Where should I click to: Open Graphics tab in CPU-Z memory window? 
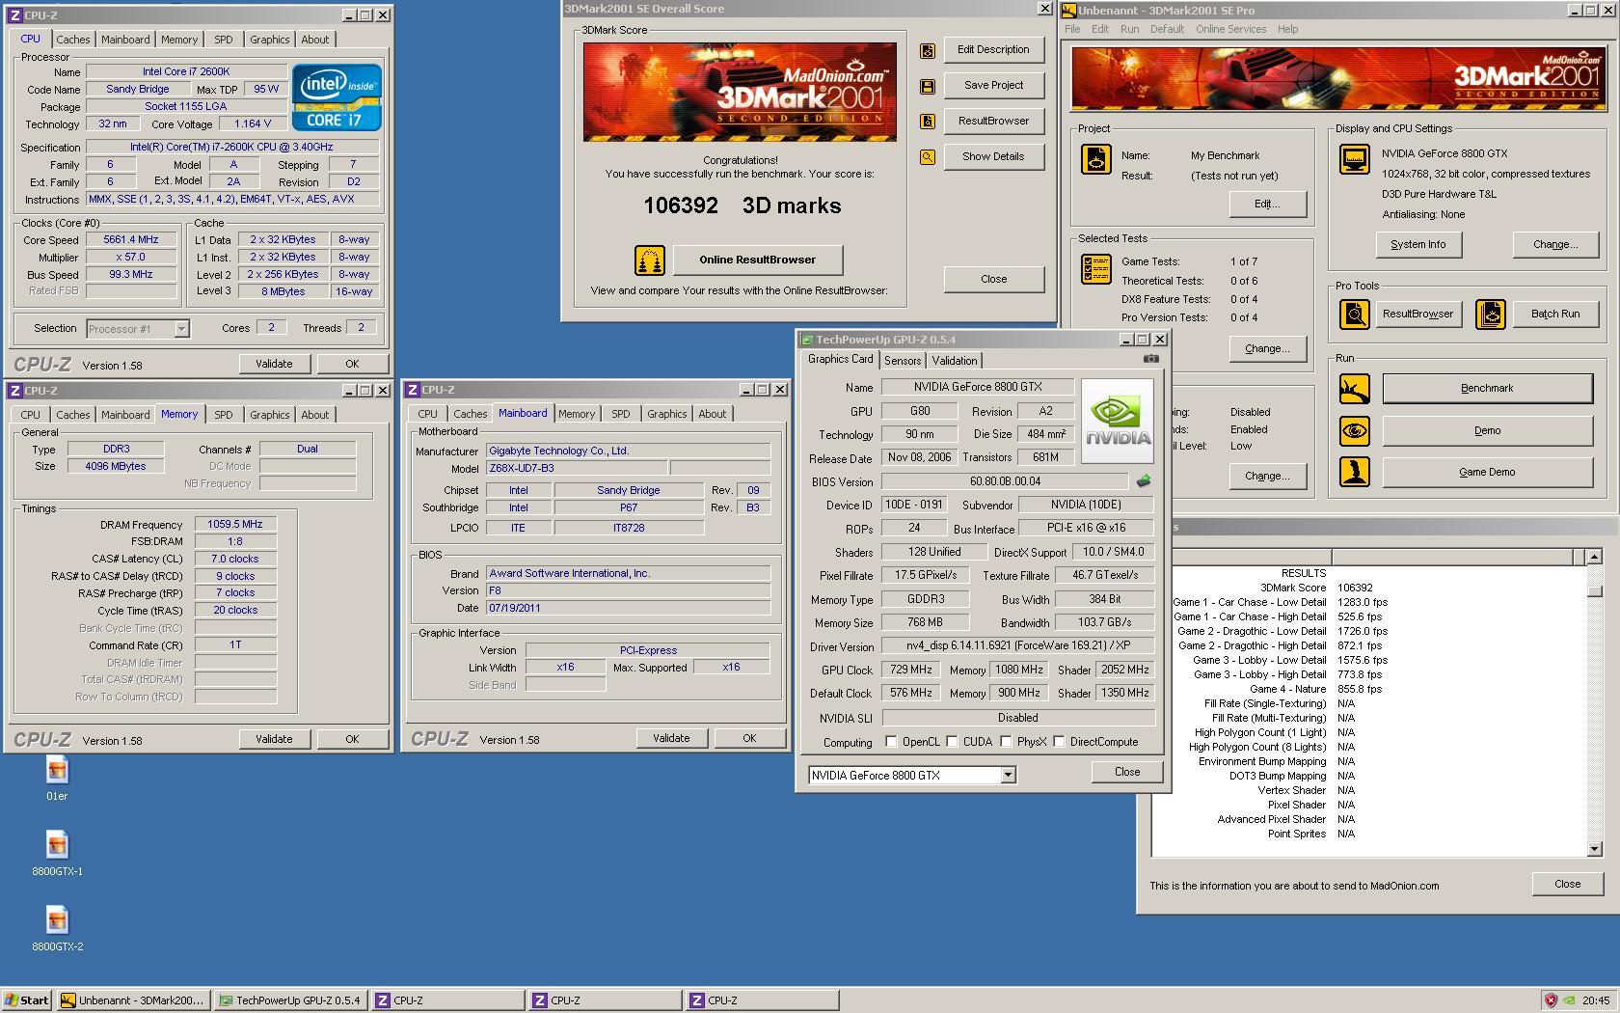(269, 415)
